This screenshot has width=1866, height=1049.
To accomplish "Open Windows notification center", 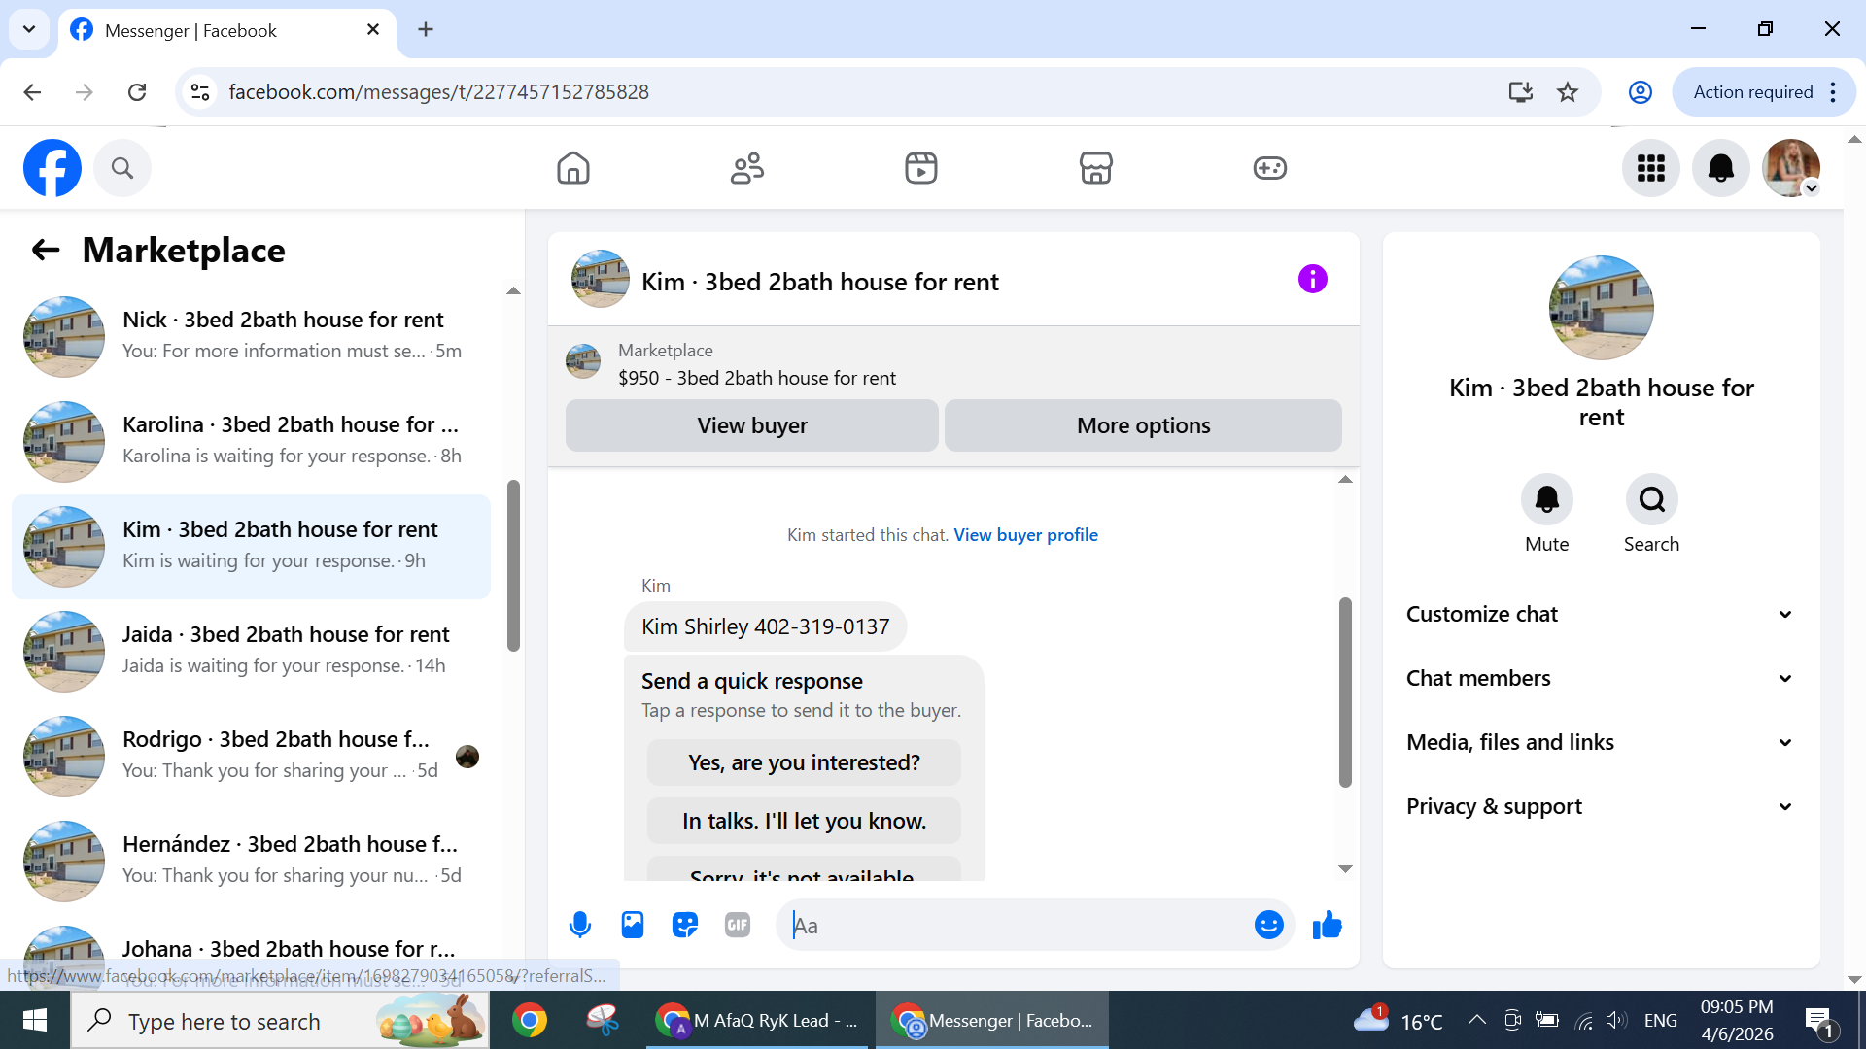I will [1819, 1021].
